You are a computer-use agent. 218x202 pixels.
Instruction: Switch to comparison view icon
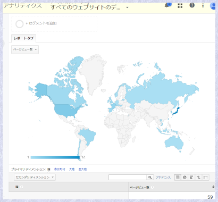(x=198, y=177)
